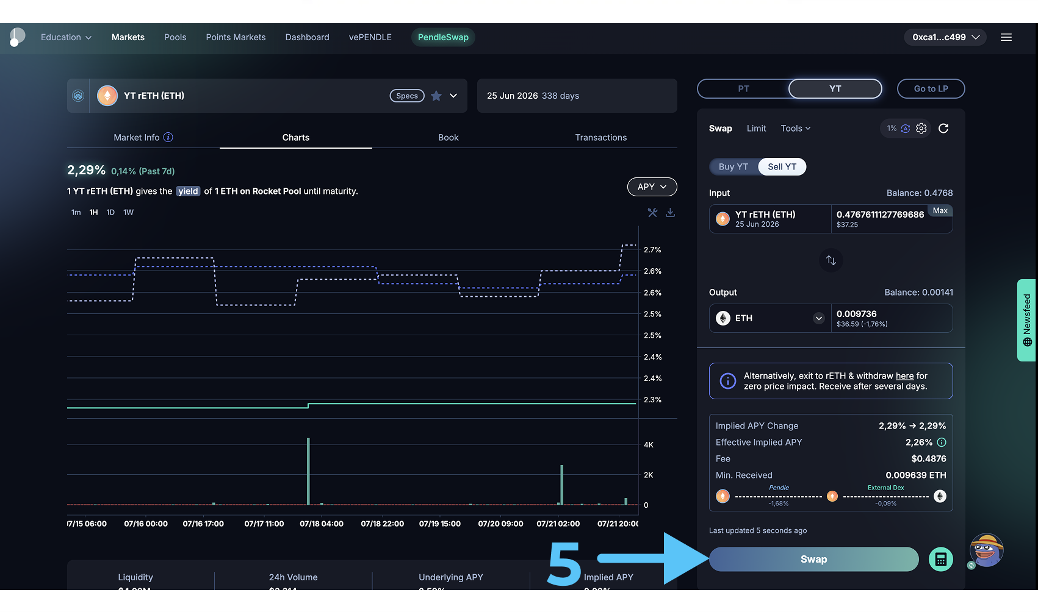Click the YT input amount field
The width and height of the screenshot is (1038, 612).
879,215
